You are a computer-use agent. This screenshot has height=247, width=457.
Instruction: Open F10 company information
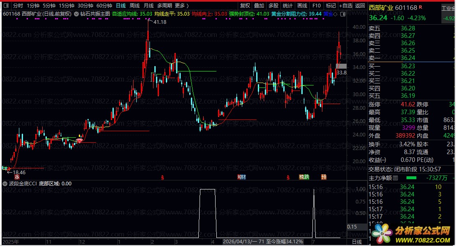click(317, 5)
